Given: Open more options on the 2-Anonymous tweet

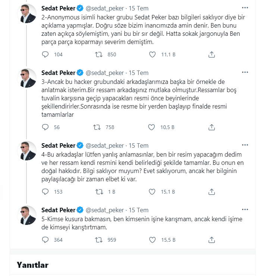Looking at the screenshot, I should point(245,7).
